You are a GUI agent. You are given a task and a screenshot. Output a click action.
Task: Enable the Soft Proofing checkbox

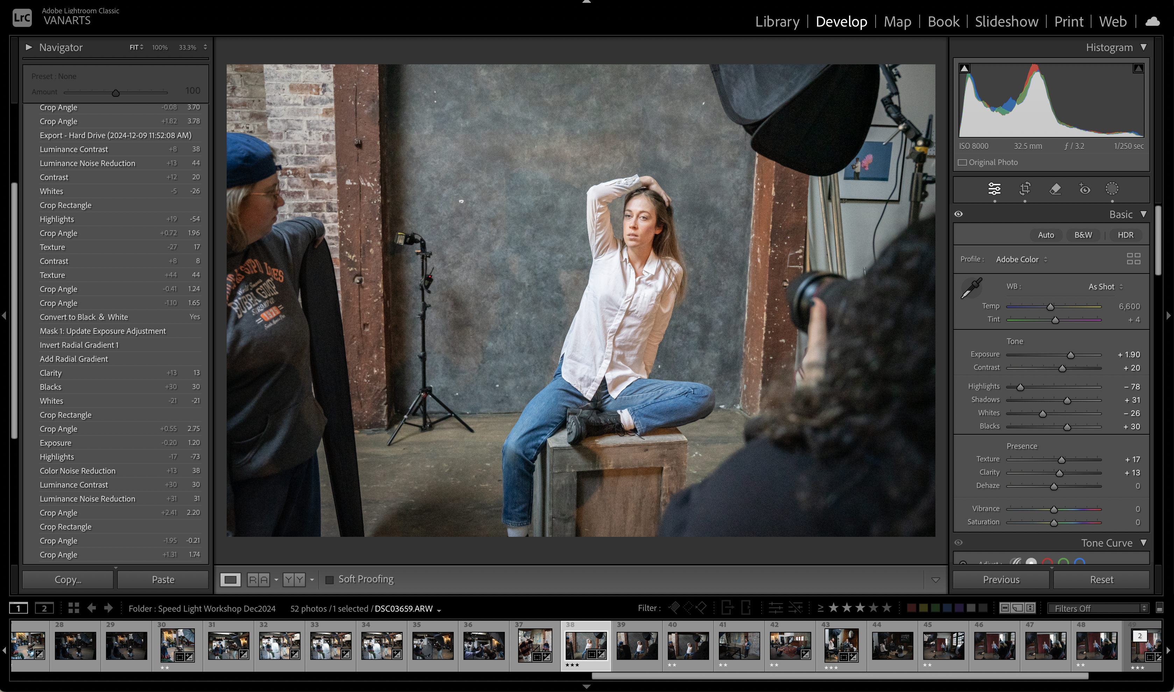(x=330, y=579)
